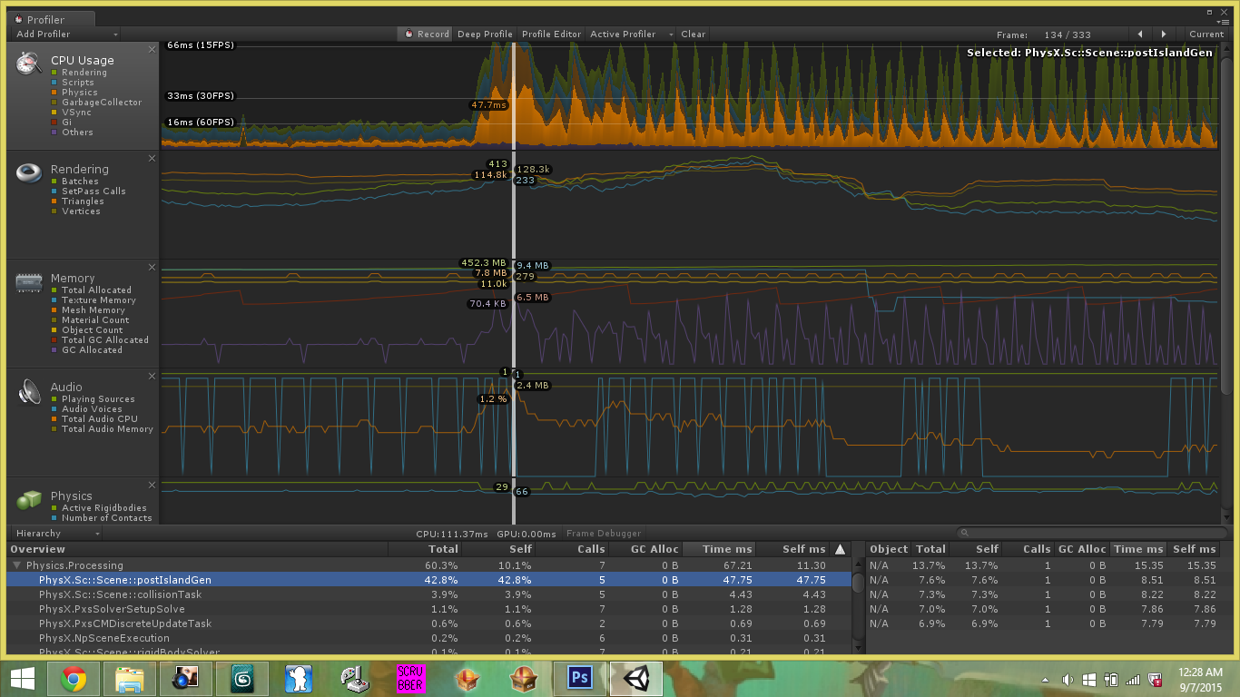Toggle the Scripts series in CPU Usage

click(78, 83)
